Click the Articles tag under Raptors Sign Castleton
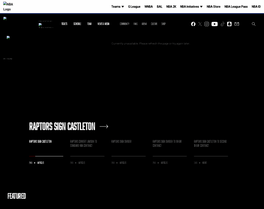The height and width of the screenshot is (209, 264). (41, 163)
